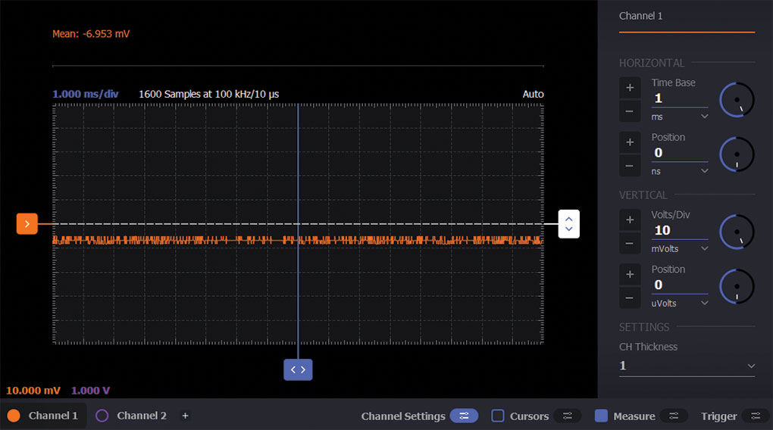Click the Auto trigger mode label

533,94
